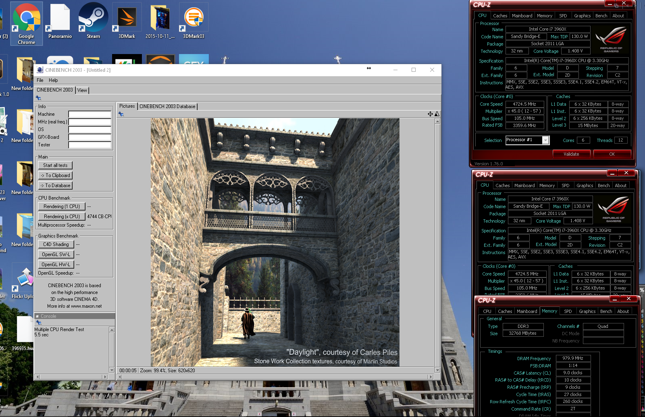Run the Rendering (x CPU) benchmark
The image size is (645, 417).
[x=62, y=217]
